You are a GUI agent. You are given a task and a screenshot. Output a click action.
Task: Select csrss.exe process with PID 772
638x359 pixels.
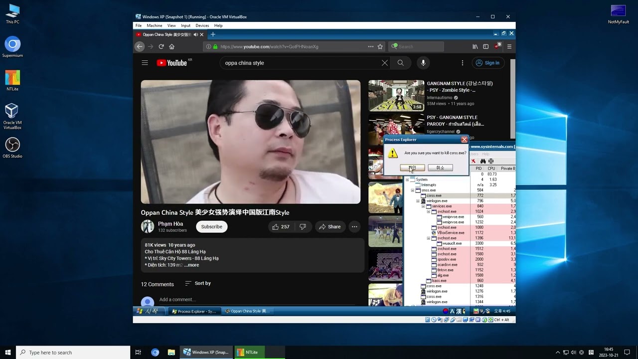pos(459,195)
